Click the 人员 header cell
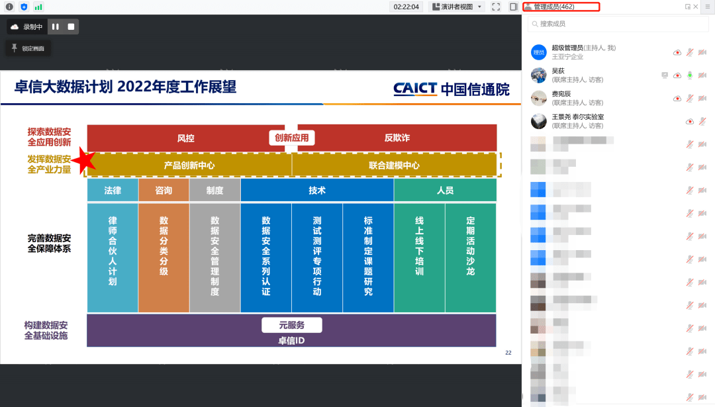The image size is (715, 407). tap(445, 190)
